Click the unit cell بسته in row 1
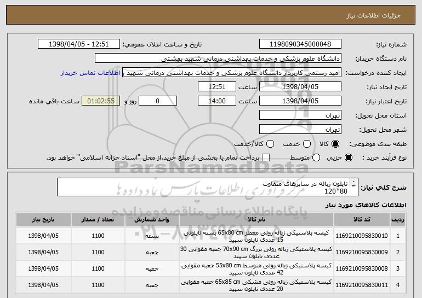422x298 pixels. point(152,236)
